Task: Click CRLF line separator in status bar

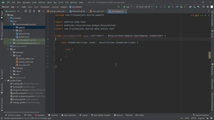Action: pos(187,118)
